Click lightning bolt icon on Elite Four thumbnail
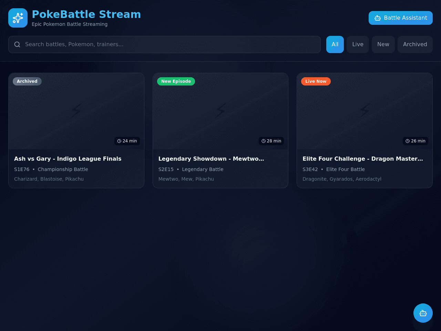This screenshot has width=441, height=331. pos(365,111)
